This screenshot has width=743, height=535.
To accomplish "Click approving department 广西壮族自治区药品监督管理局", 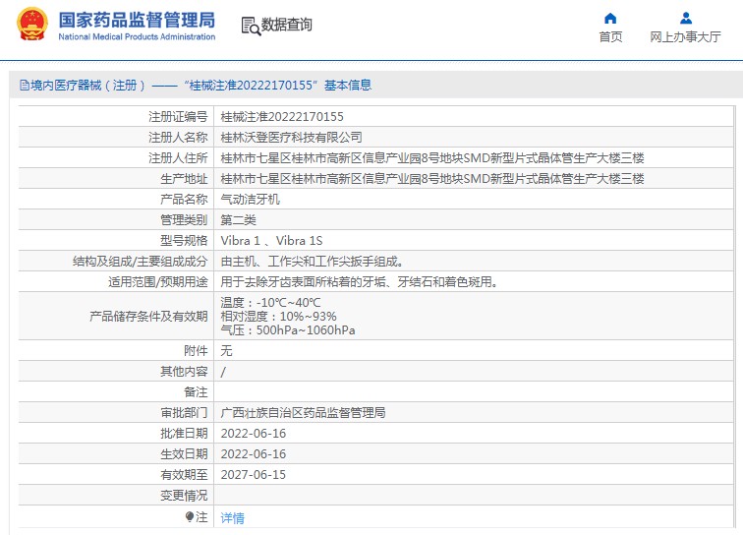I will (x=303, y=413).
